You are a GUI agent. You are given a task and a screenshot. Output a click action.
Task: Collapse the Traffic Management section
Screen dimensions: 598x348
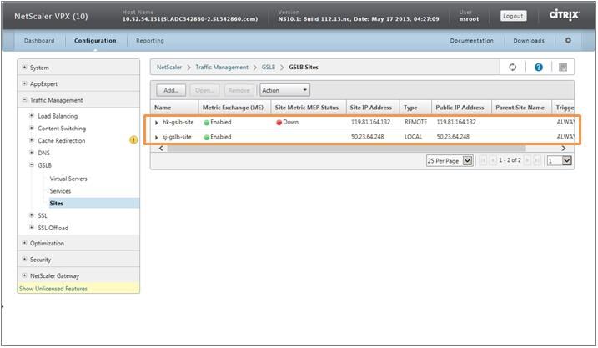(x=24, y=100)
